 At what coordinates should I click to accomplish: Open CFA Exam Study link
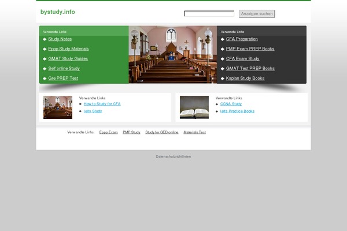point(242,58)
